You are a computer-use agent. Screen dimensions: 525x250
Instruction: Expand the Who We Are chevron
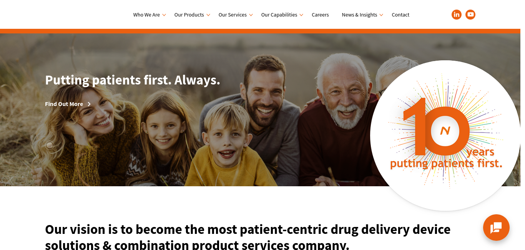[164, 15]
